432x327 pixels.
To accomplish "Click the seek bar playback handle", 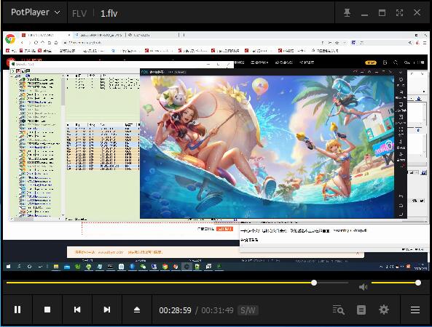I will click(314, 283).
